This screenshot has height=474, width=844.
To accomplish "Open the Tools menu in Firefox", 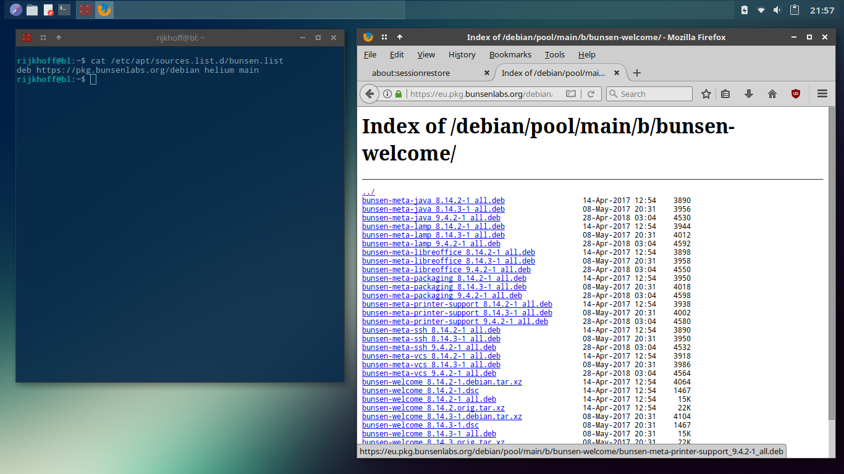I will click(x=555, y=54).
